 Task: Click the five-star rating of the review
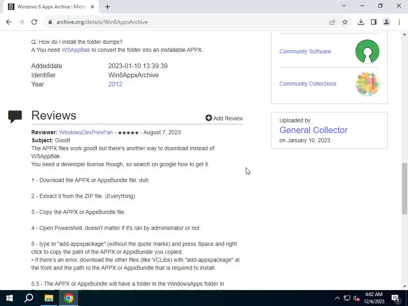tap(128, 133)
